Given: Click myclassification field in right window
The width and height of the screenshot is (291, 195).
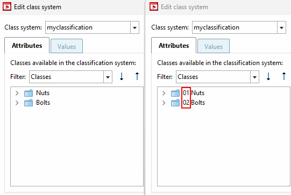Looking at the screenshot, I should [x=235, y=27].
